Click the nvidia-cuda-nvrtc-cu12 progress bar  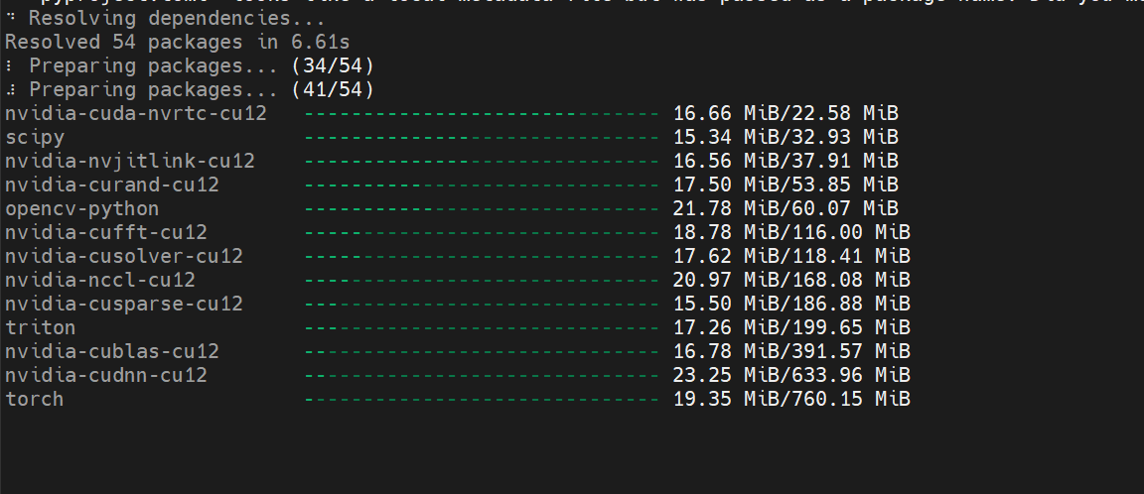[x=482, y=114]
